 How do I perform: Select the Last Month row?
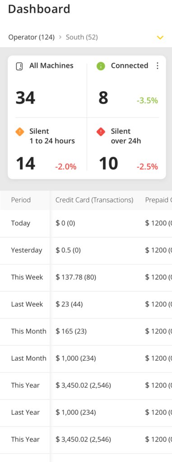coord(86,359)
